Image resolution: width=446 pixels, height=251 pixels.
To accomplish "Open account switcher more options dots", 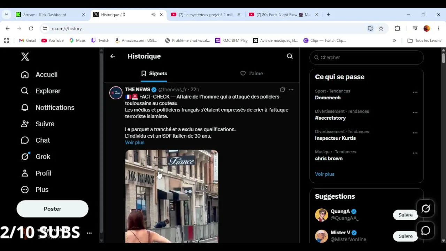I will click(x=89, y=233).
